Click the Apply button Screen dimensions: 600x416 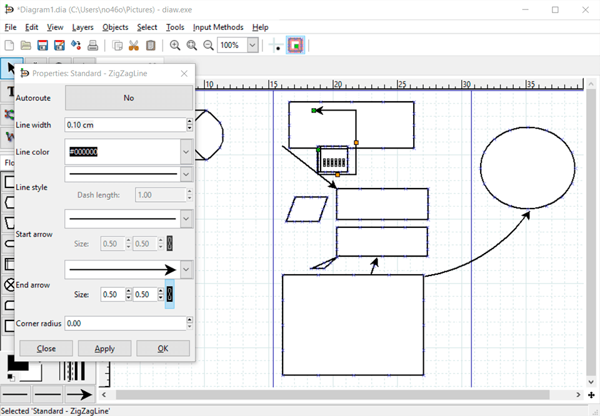tap(104, 349)
